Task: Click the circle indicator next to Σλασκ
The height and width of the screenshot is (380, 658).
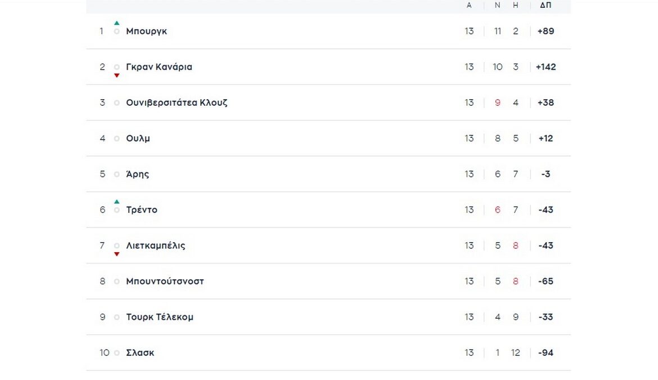Action: point(117,353)
